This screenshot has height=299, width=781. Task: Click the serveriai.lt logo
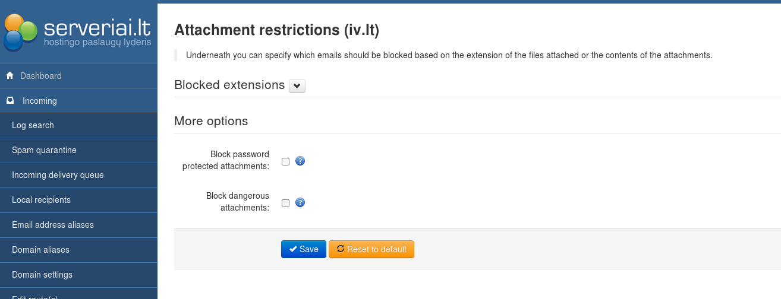[78, 32]
